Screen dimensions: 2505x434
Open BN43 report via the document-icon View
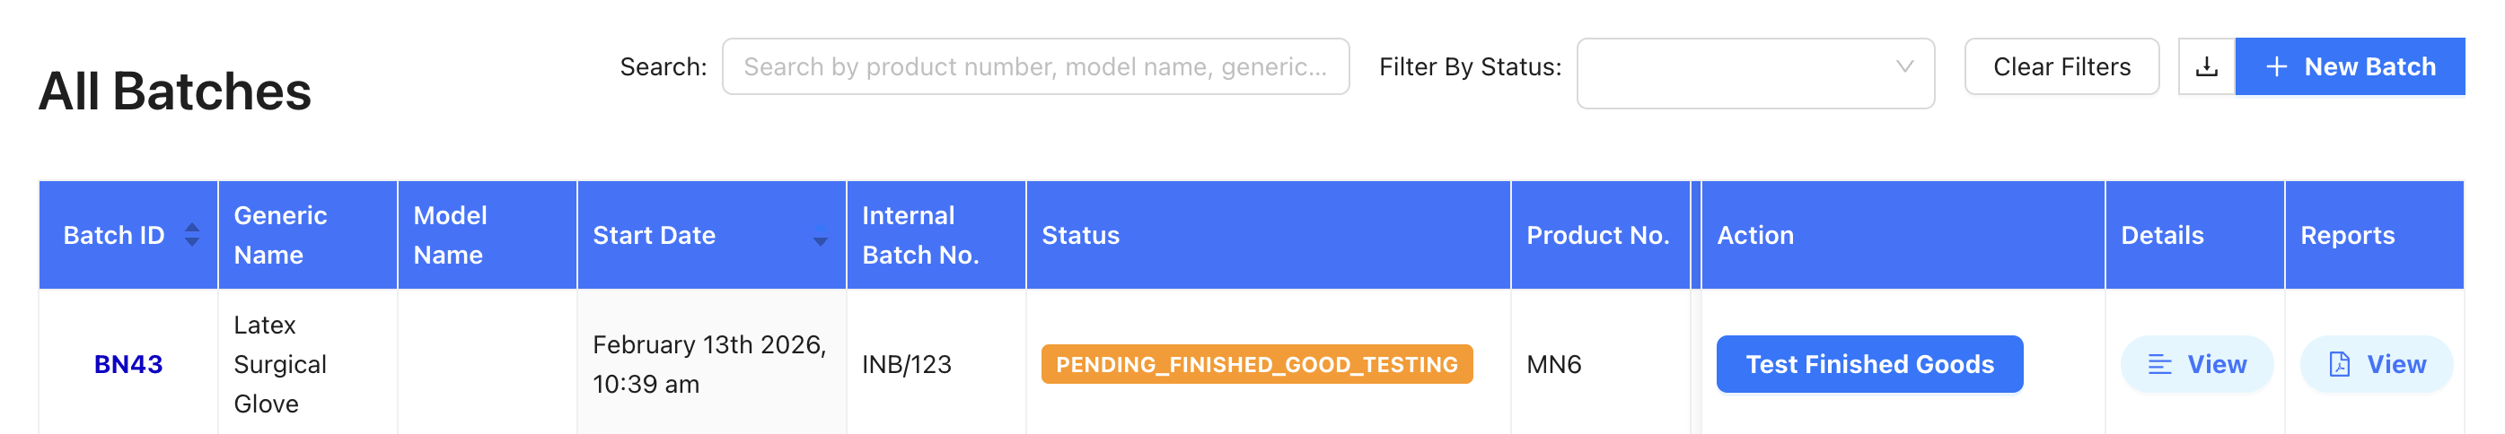pos(2376,364)
